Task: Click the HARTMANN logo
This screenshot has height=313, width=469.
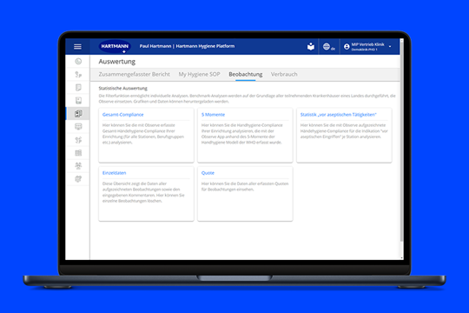Action: click(x=115, y=46)
